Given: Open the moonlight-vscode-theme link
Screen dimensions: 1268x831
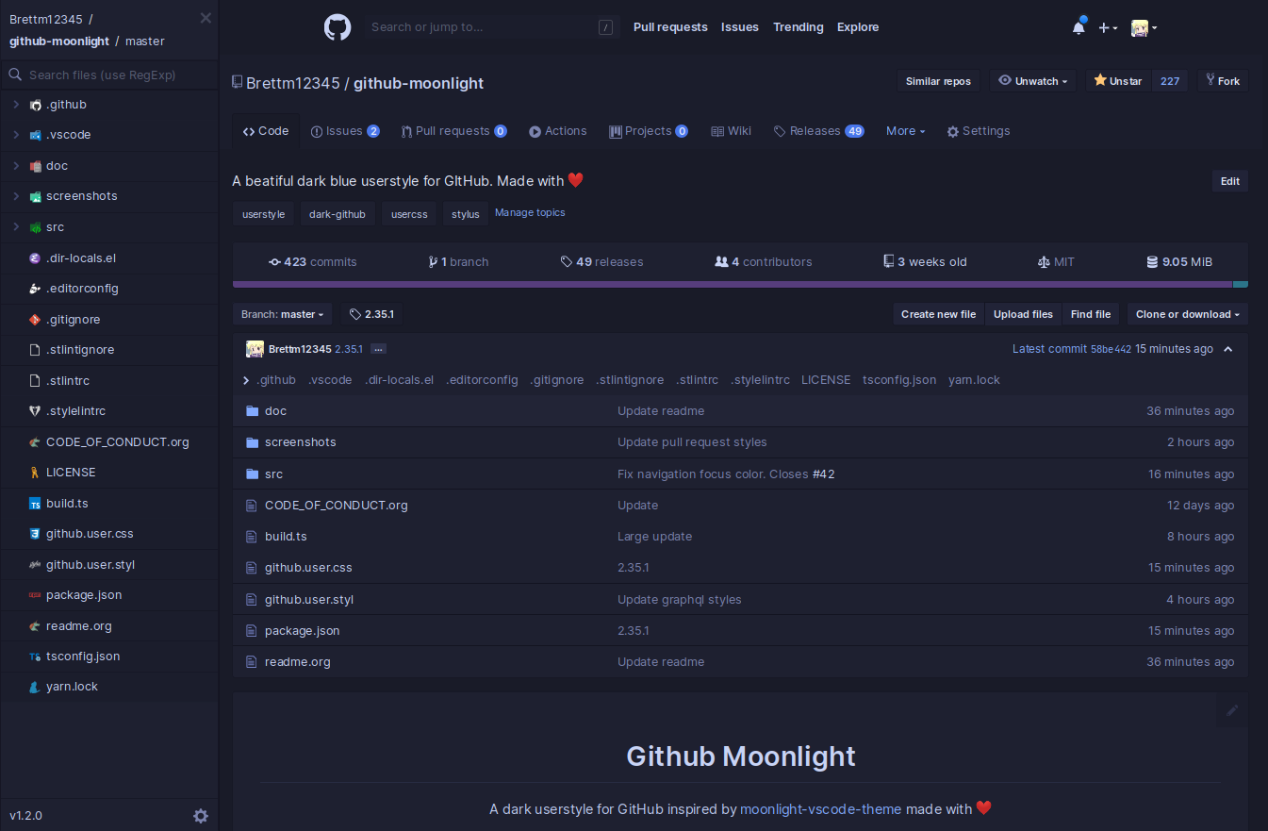Looking at the screenshot, I should pos(821,808).
